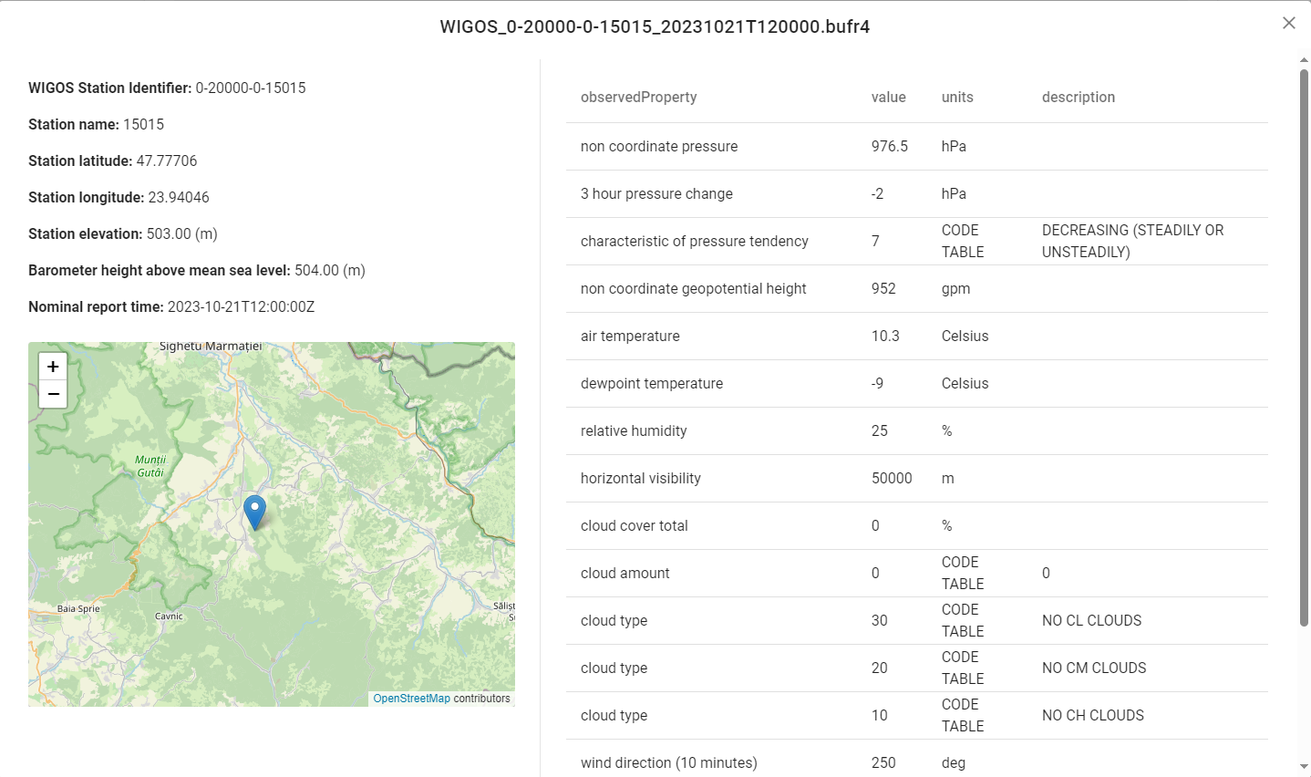This screenshot has width=1311, height=777.
Task: Select the non coordinate pressure row label
Action: 659,147
